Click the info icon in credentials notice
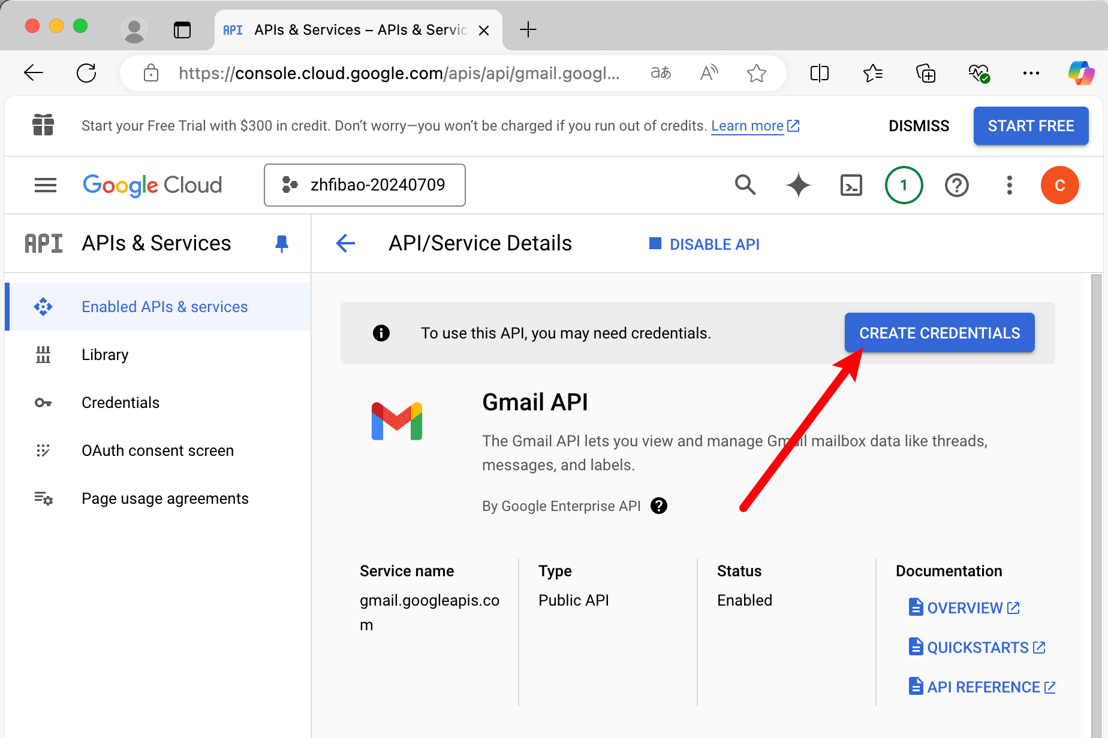The image size is (1108, 738). click(381, 333)
